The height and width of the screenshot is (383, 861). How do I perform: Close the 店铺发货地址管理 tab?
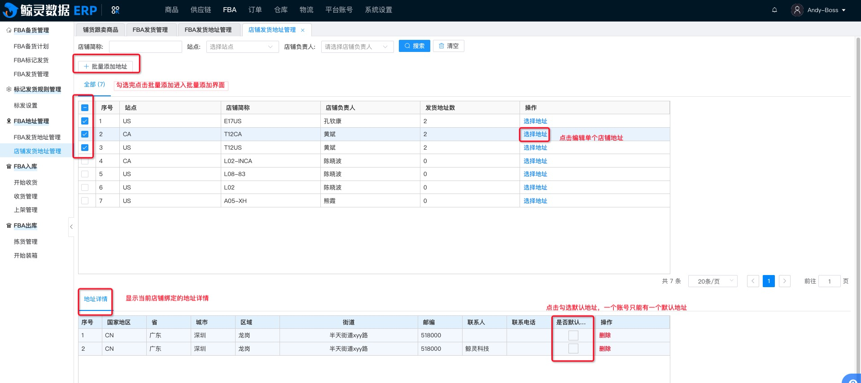[x=303, y=30]
